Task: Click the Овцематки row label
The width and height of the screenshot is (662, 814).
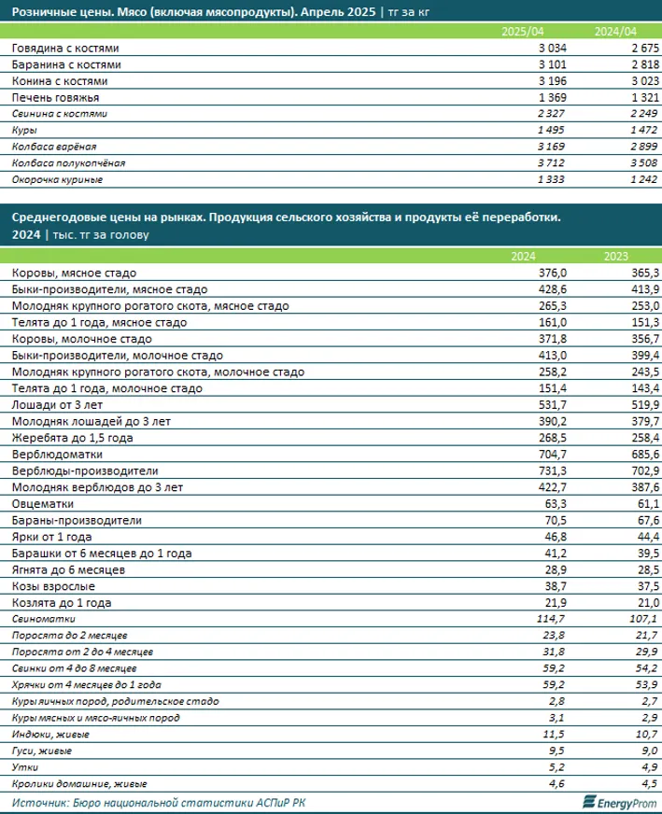Action: coord(38,504)
